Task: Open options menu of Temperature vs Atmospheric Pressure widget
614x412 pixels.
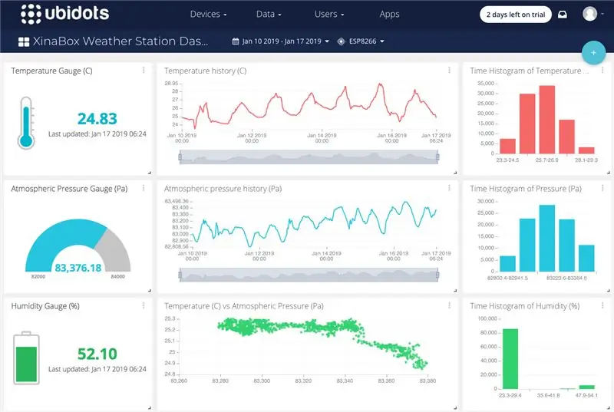Action: (x=449, y=305)
